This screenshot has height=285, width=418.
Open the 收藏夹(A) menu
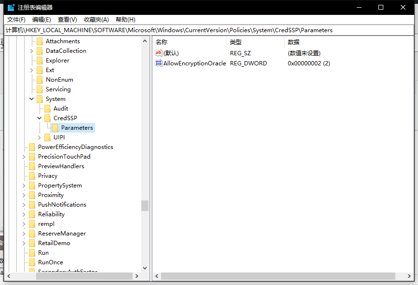click(96, 20)
